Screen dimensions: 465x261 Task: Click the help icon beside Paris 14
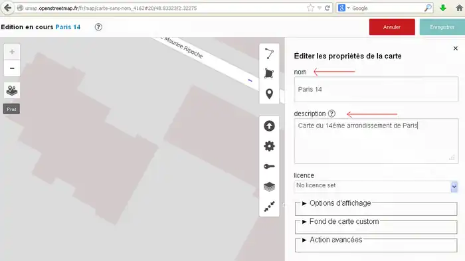[98, 27]
